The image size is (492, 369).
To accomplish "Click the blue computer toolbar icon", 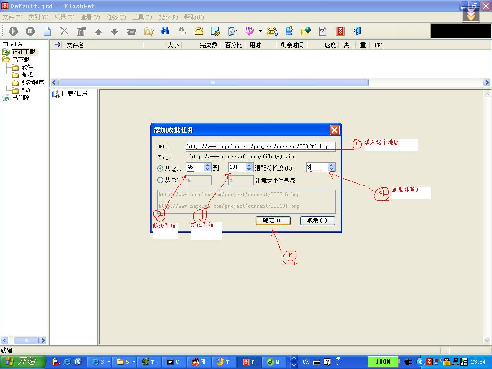I will (x=289, y=31).
